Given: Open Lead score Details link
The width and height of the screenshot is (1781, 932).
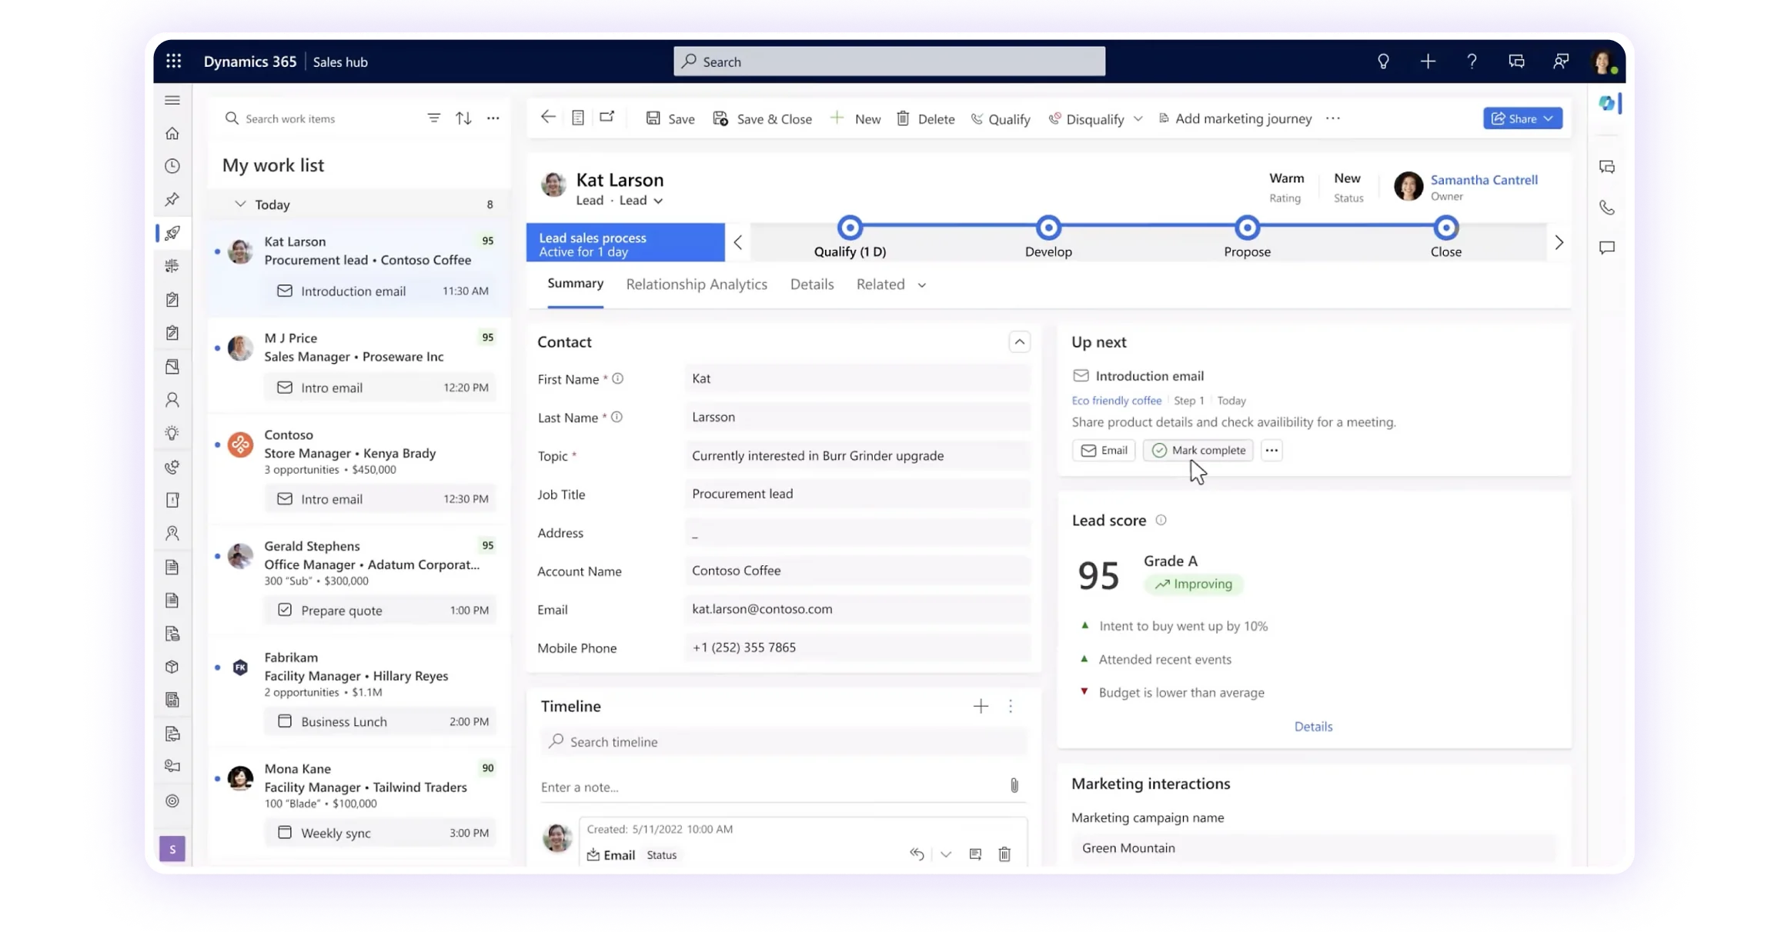Looking at the screenshot, I should pos(1313,726).
